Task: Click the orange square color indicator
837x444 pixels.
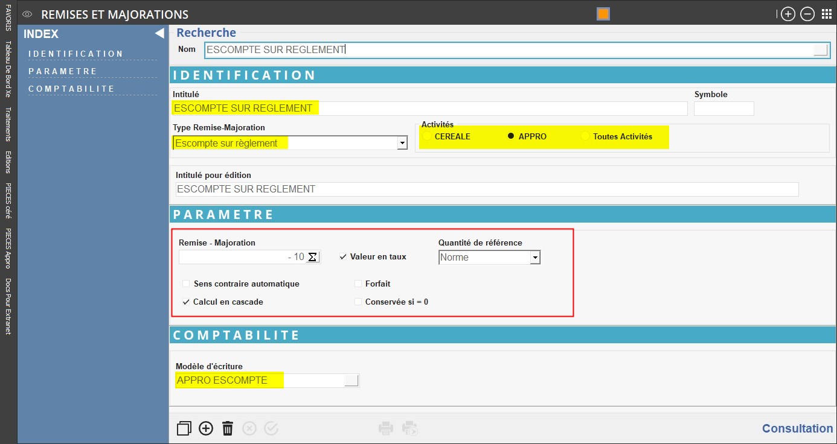Action: pos(603,14)
